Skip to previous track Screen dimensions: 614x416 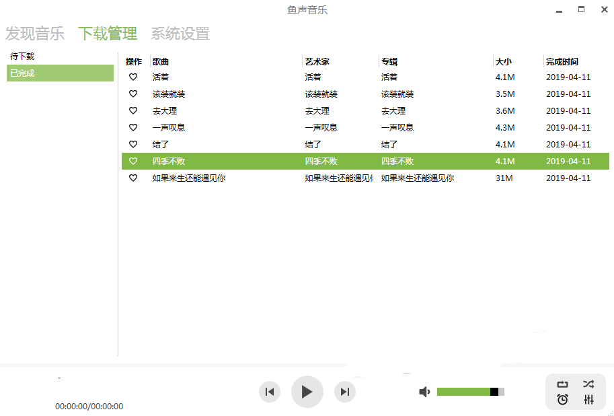click(x=270, y=392)
